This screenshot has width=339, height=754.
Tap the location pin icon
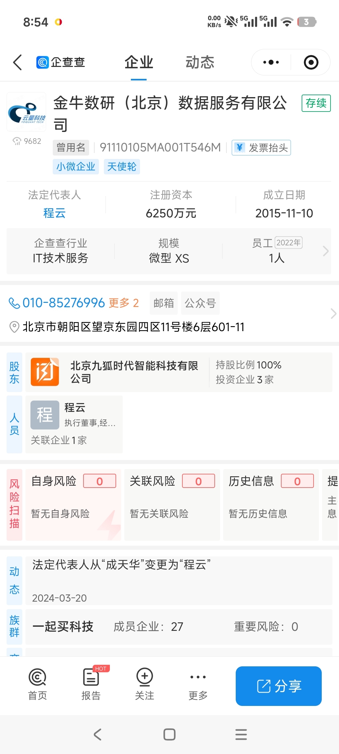(14, 327)
